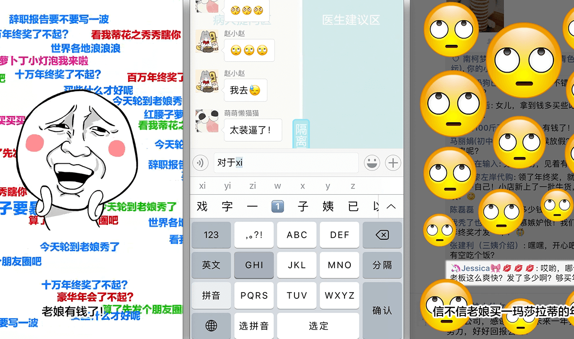Tap 赵小赵's three eye-roll emoji bubble
This screenshot has height=339, width=574.
[249, 50]
